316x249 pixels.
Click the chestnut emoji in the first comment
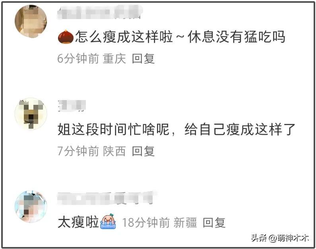66,37
